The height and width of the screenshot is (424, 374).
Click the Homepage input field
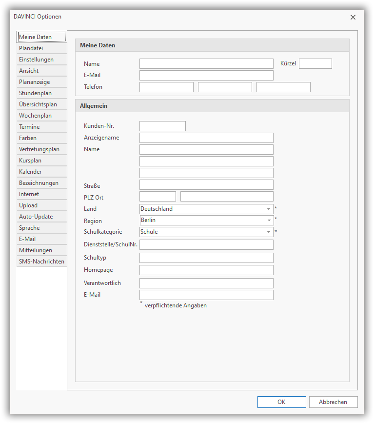[206, 270]
